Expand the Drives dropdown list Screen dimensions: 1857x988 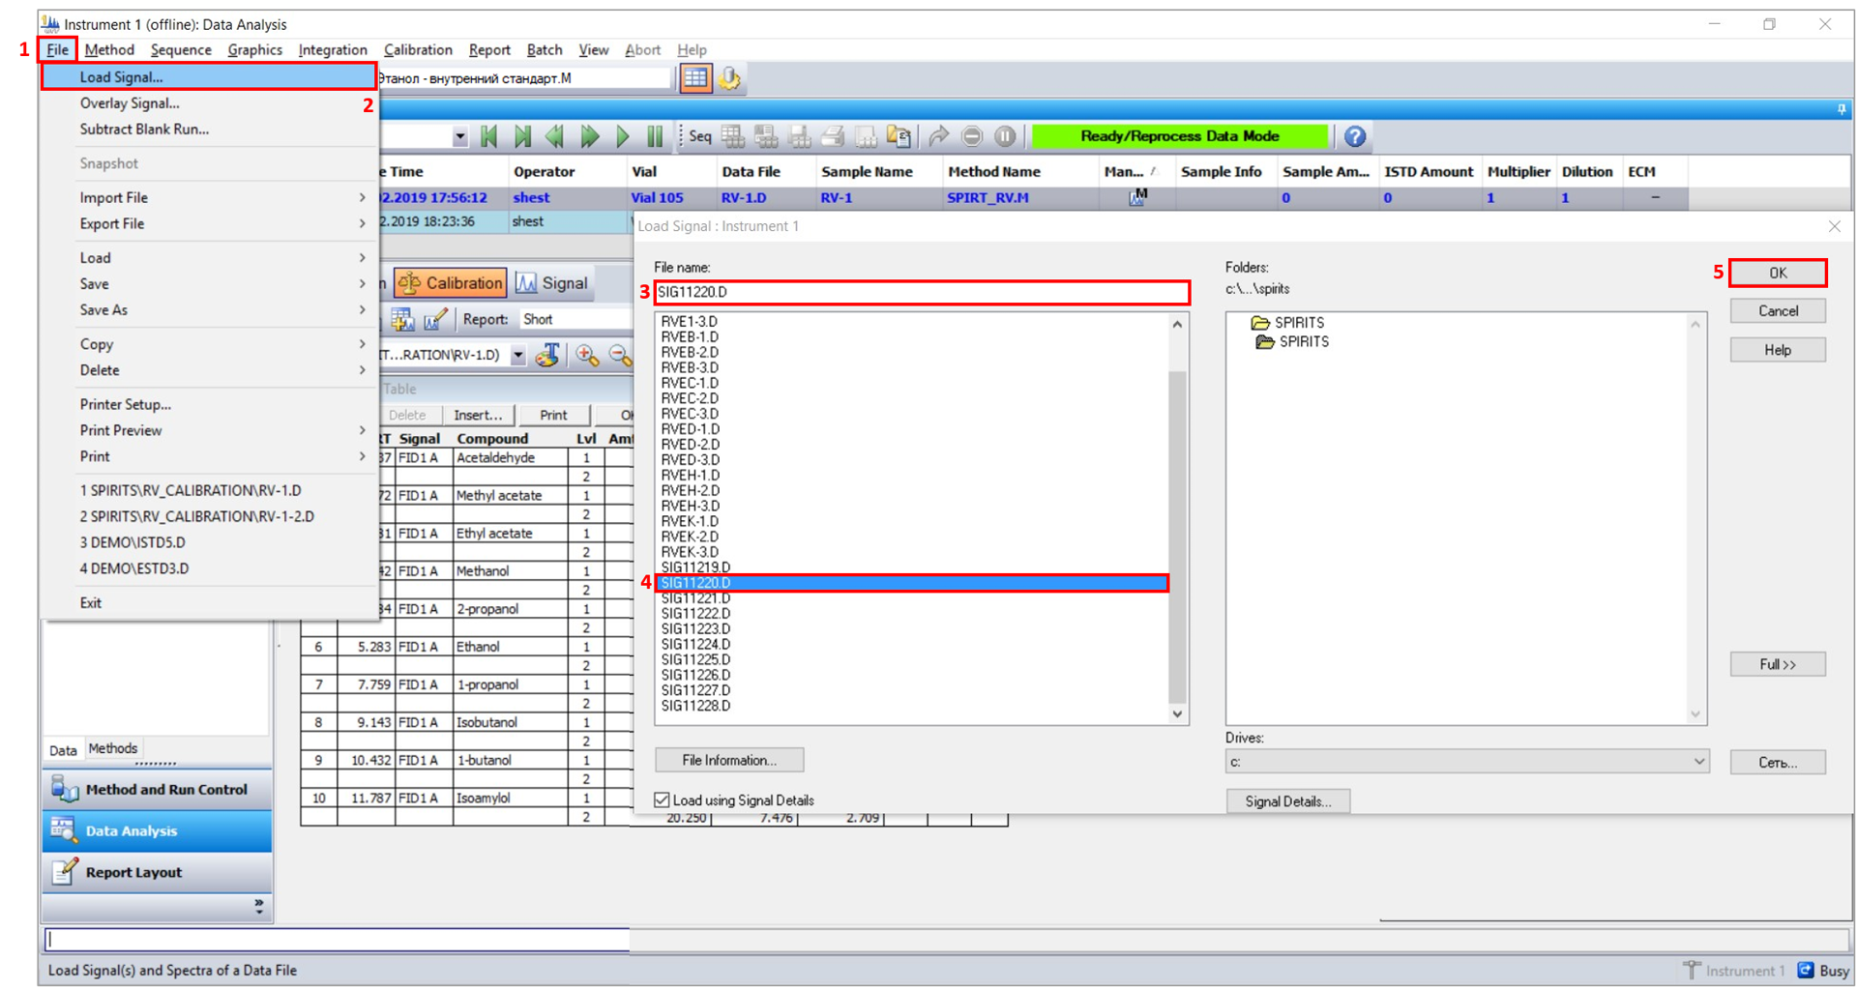[1698, 762]
